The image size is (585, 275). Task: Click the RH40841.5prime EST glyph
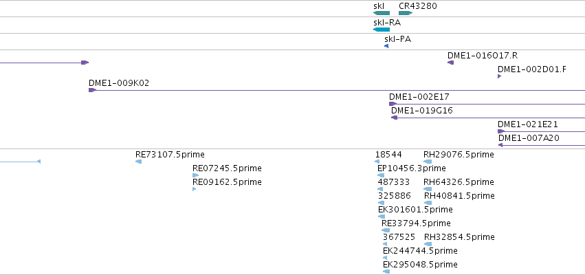click(428, 203)
